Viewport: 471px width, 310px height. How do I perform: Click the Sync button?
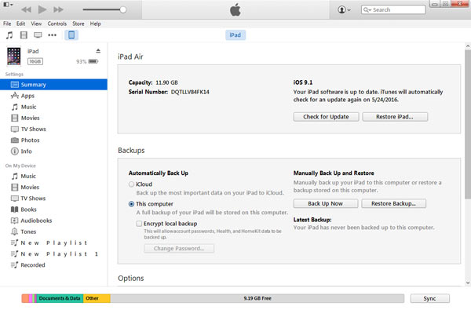pyautogui.click(x=430, y=298)
